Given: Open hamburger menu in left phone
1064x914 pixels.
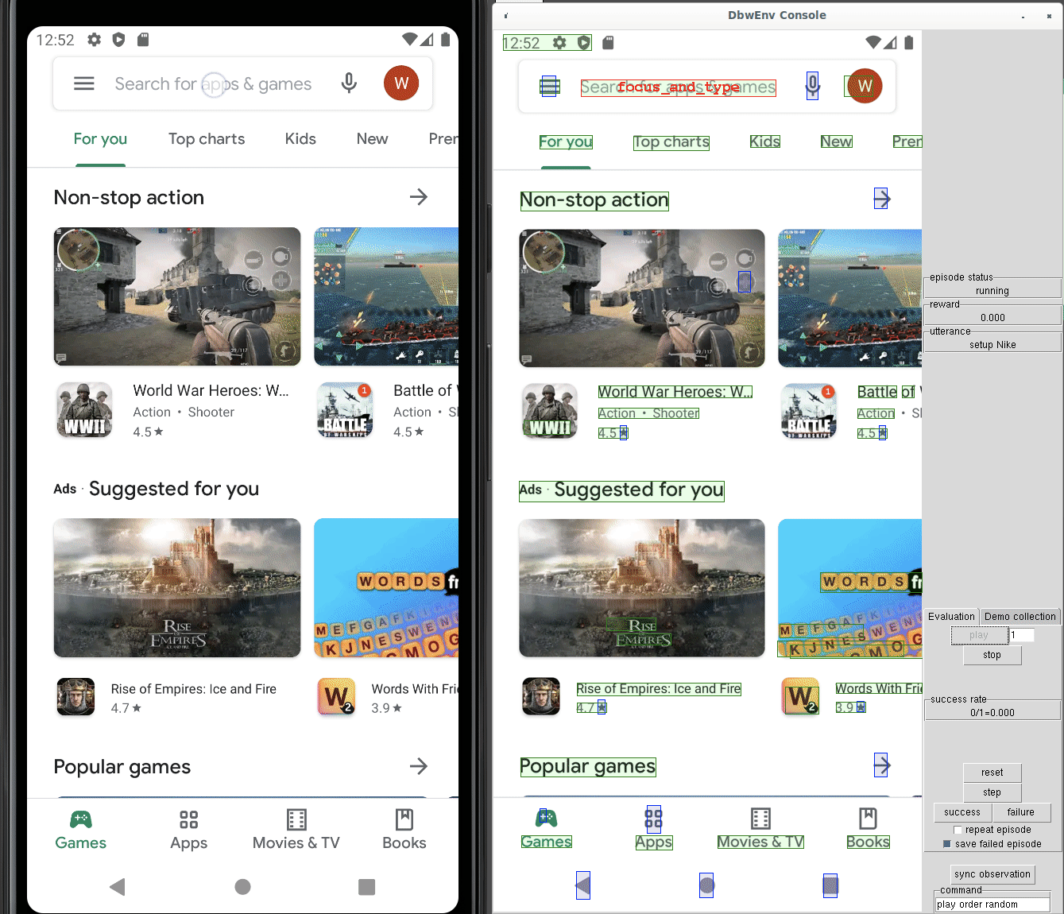Looking at the screenshot, I should 84,83.
